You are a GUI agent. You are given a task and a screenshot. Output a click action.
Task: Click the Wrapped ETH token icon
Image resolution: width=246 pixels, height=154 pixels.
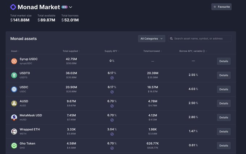tap(14, 132)
